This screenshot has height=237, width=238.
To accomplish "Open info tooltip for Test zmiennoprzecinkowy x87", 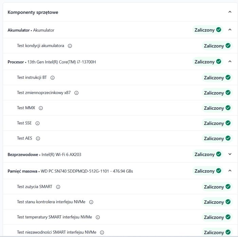I will tap(76, 93).
